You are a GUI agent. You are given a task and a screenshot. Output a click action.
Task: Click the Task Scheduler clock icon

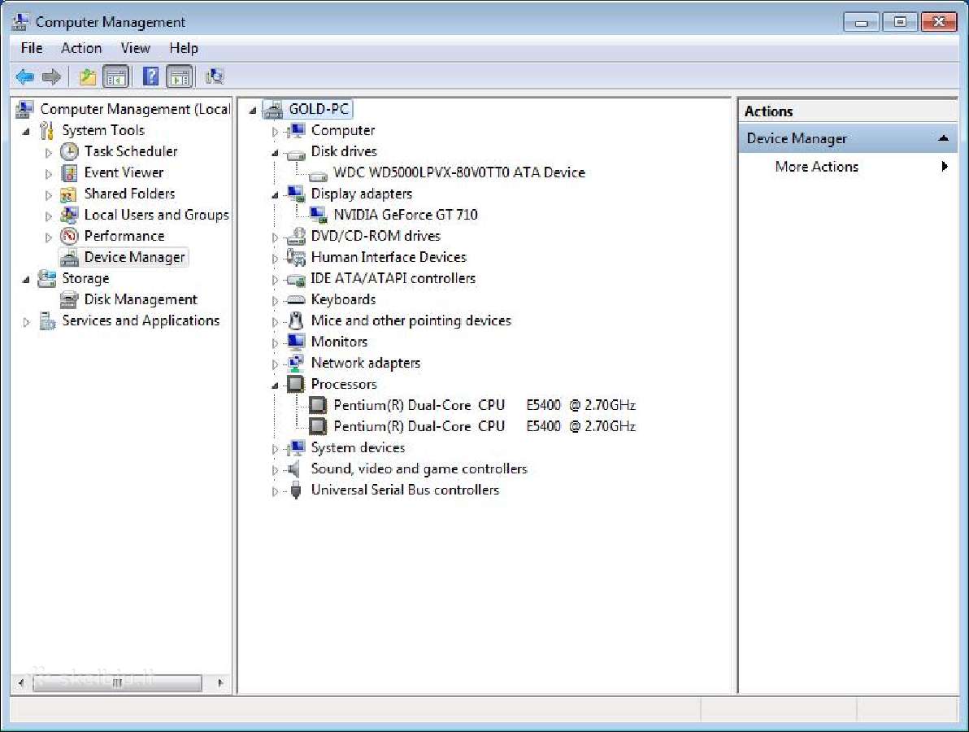[69, 151]
